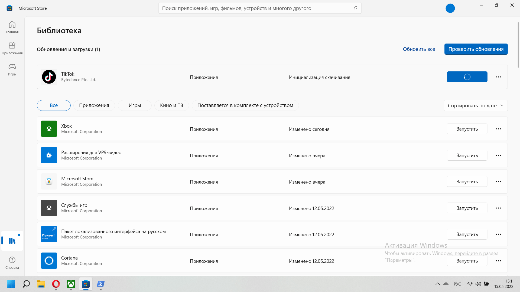The width and height of the screenshot is (520, 292).
Task: Click the search magnifier icon in search box
Action: point(355,8)
